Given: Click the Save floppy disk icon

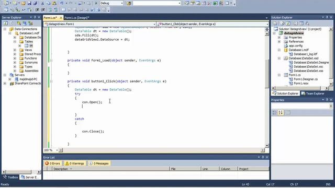Looking at the screenshot, I should (29, 3).
